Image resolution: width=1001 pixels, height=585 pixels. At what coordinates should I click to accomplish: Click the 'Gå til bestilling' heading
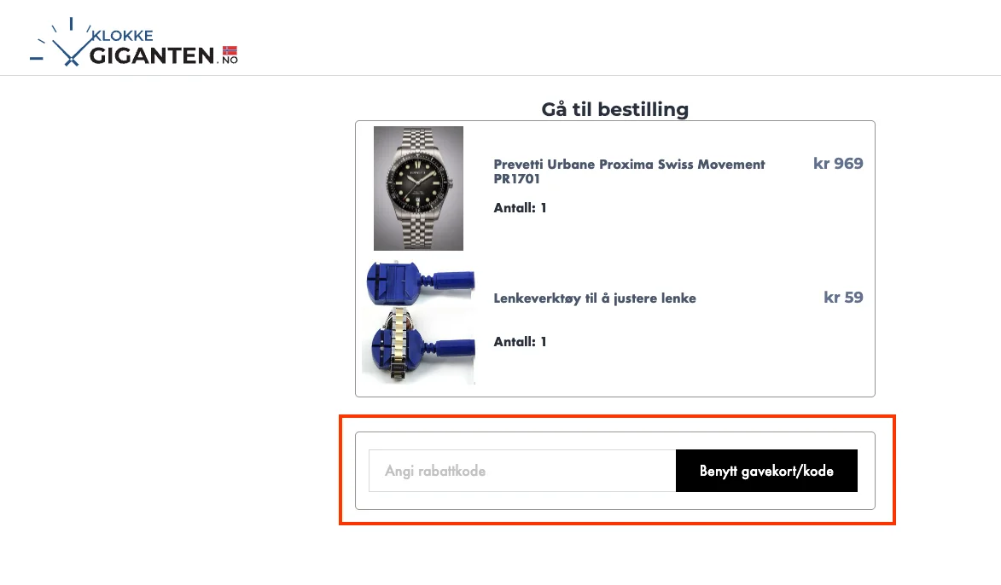point(614,109)
